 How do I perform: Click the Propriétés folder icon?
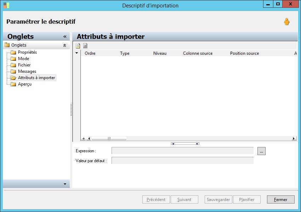click(x=13, y=52)
